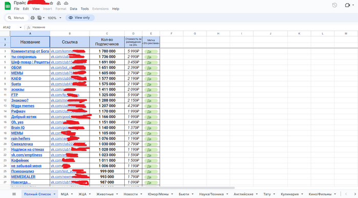Switch to Кино/Фильмы sheet tab
This screenshot has width=358, height=198.
coord(320,194)
